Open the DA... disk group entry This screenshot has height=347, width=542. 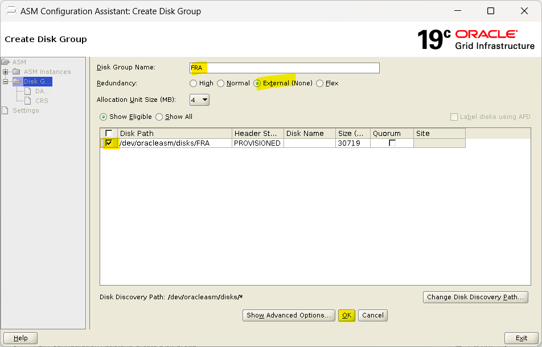point(43,91)
